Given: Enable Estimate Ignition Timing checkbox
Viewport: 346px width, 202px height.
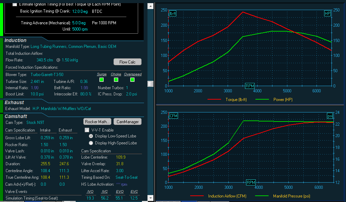Looking at the screenshot, I should pos(14,5).
